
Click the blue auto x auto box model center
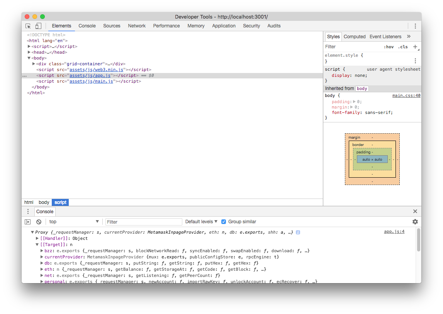point(372,159)
